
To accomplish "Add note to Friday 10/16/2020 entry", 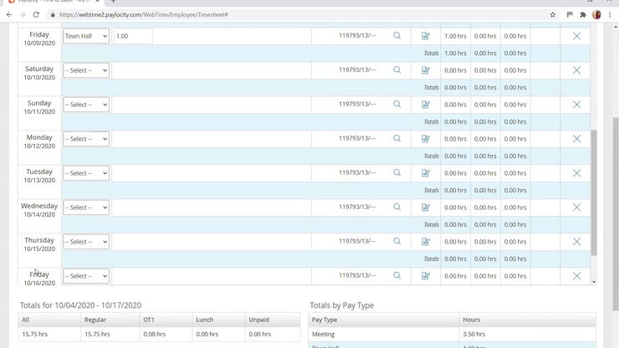I will point(426,276).
